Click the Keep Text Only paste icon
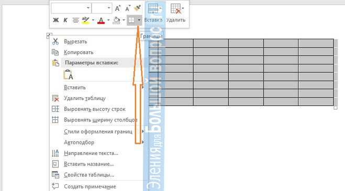 (x=68, y=75)
